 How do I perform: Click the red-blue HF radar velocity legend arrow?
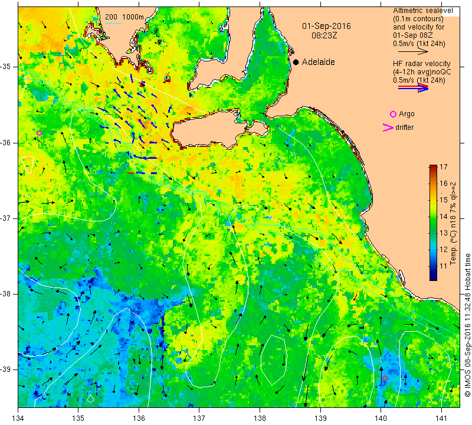coord(413,87)
